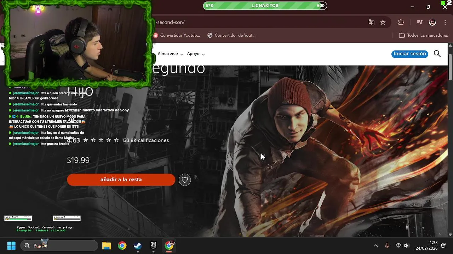Screen dimensions: 453x254
Task: Click the añadir a la cesta button
Action: [x=121, y=180]
